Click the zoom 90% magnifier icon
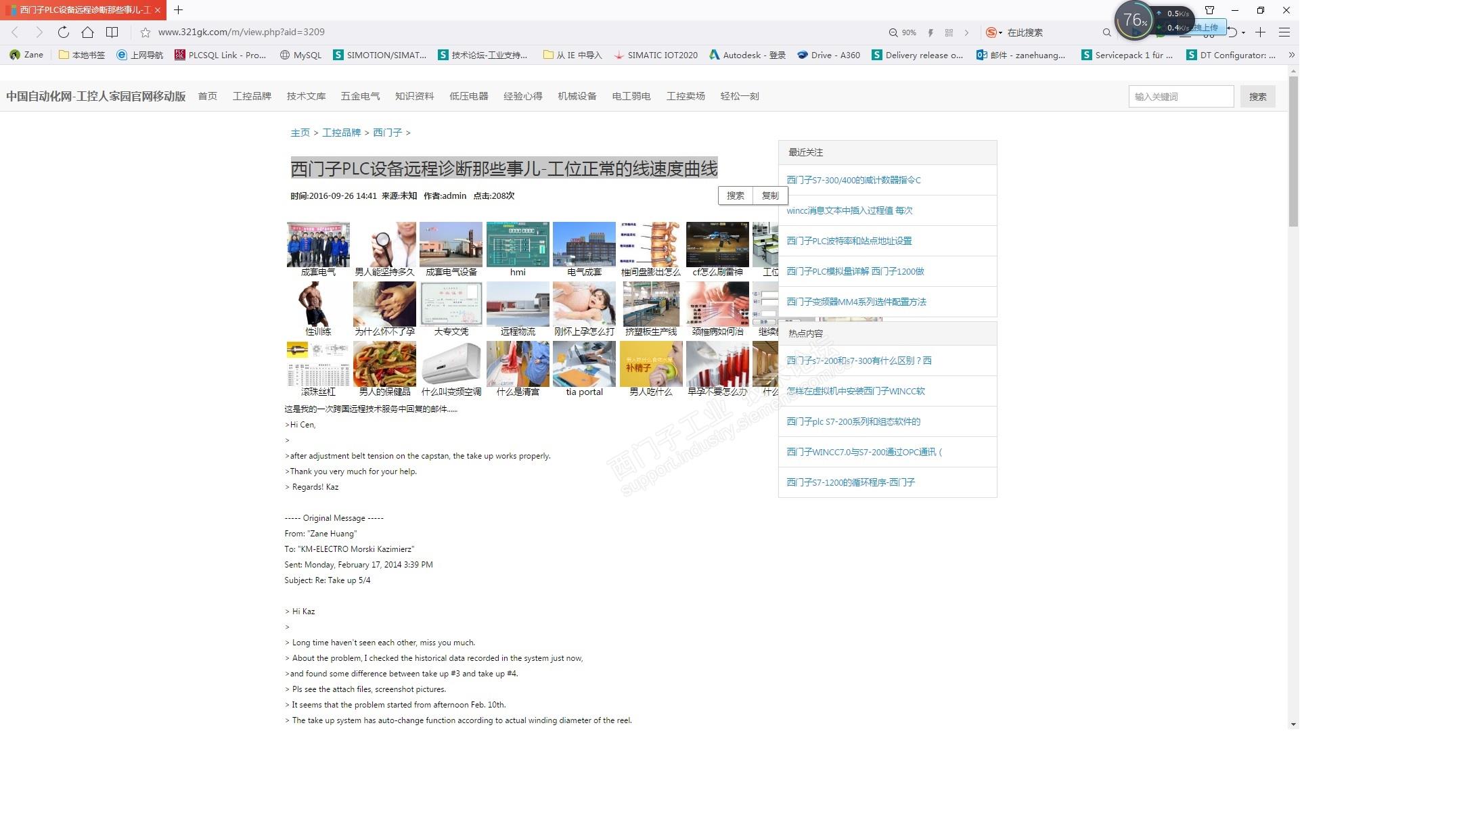 click(893, 32)
